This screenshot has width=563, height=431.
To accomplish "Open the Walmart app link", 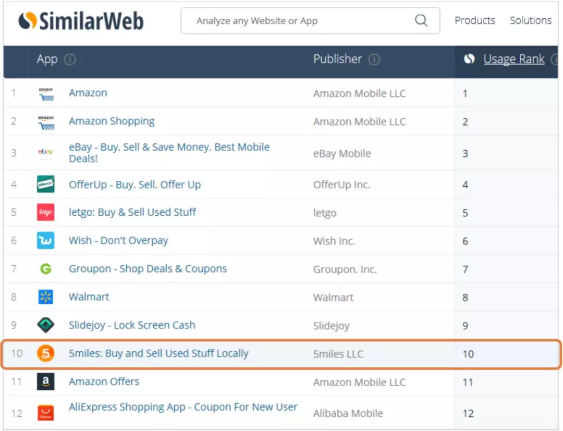I will (89, 297).
